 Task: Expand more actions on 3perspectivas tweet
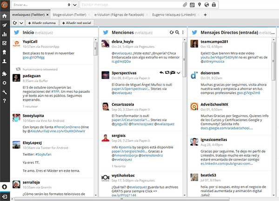pyautogui.click(x=179, y=73)
